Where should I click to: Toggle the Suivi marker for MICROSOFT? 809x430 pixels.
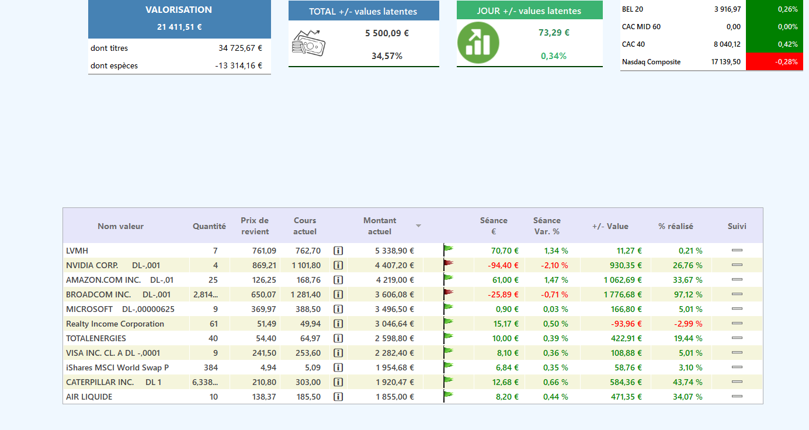[737, 309]
